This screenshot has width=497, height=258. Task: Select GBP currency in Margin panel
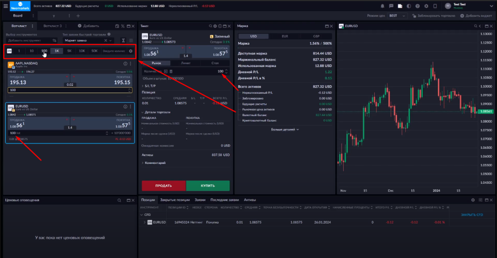[316, 36]
